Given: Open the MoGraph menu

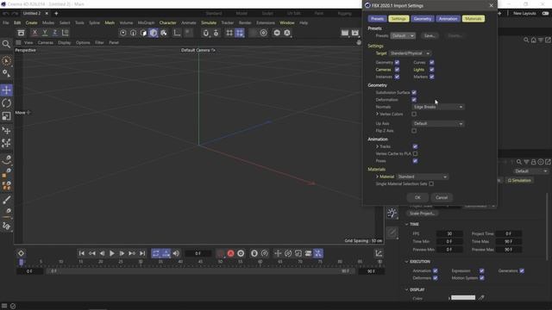Looking at the screenshot, I should pos(146,23).
